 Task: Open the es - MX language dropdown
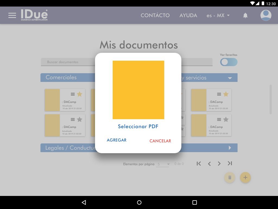218,16
